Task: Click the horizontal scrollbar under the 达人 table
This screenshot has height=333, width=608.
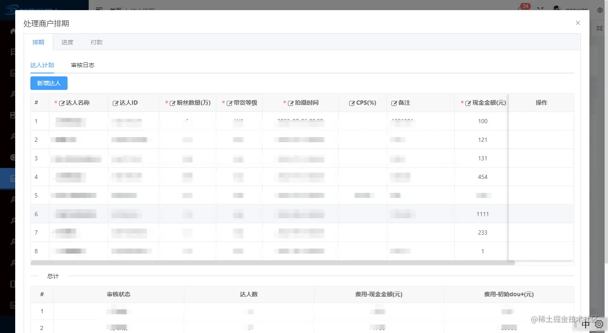Action: [273, 263]
